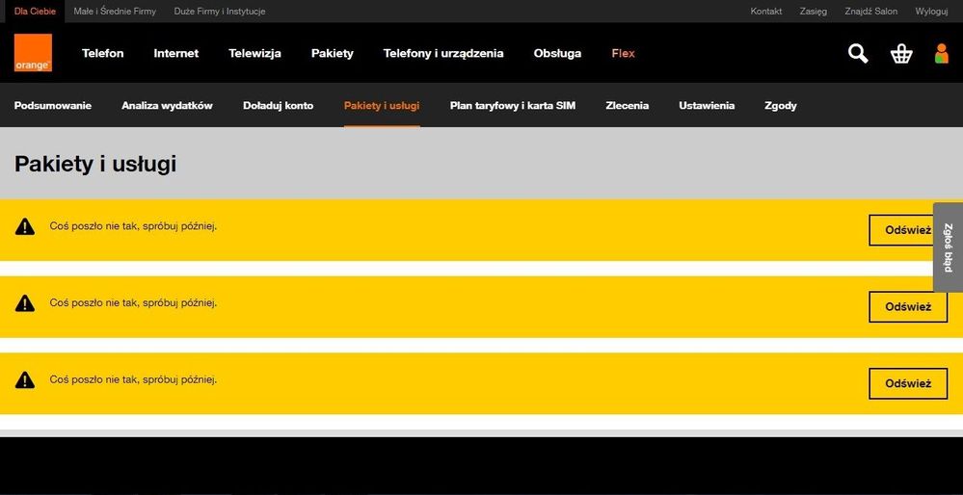
Task: Select the Flex menu item
Action: (x=623, y=54)
